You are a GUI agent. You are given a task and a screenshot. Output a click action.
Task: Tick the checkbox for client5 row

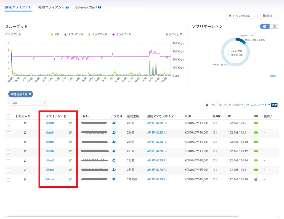pyautogui.click(x=8, y=123)
